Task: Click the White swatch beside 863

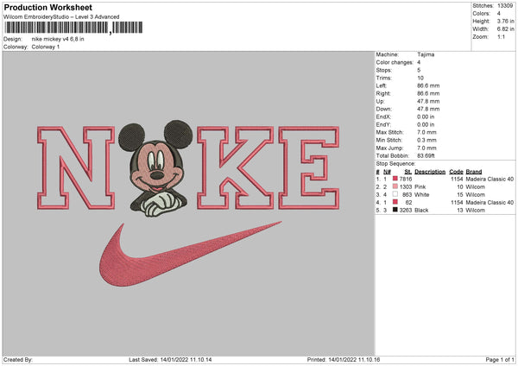Action: tap(395, 194)
